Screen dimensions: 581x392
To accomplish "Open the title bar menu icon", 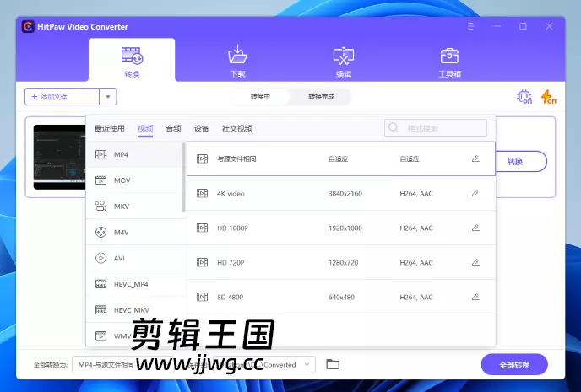I will click(x=471, y=26).
